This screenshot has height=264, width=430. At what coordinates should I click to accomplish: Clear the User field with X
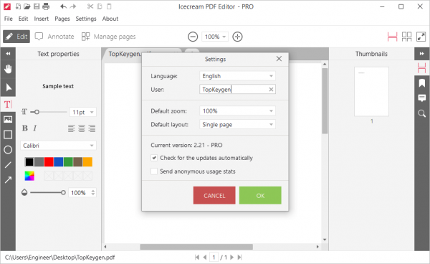click(x=271, y=90)
